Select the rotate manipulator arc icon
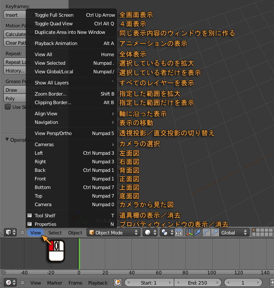This screenshot has width=274, height=288. click(206, 232)
